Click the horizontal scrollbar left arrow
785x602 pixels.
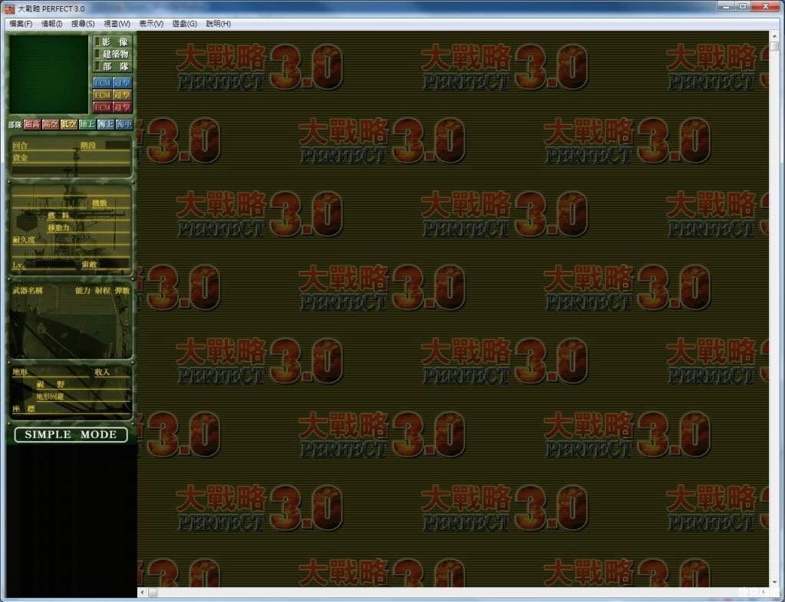pyautogui.click(x=142, y=593)
